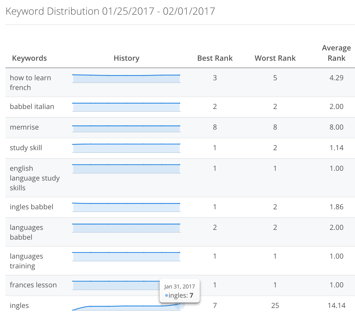Select the 'frances lesson' keyword
355x315 pixels.
[x=33, y=285]
